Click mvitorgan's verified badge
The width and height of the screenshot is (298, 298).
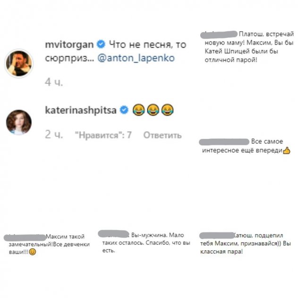coord(101,44)
